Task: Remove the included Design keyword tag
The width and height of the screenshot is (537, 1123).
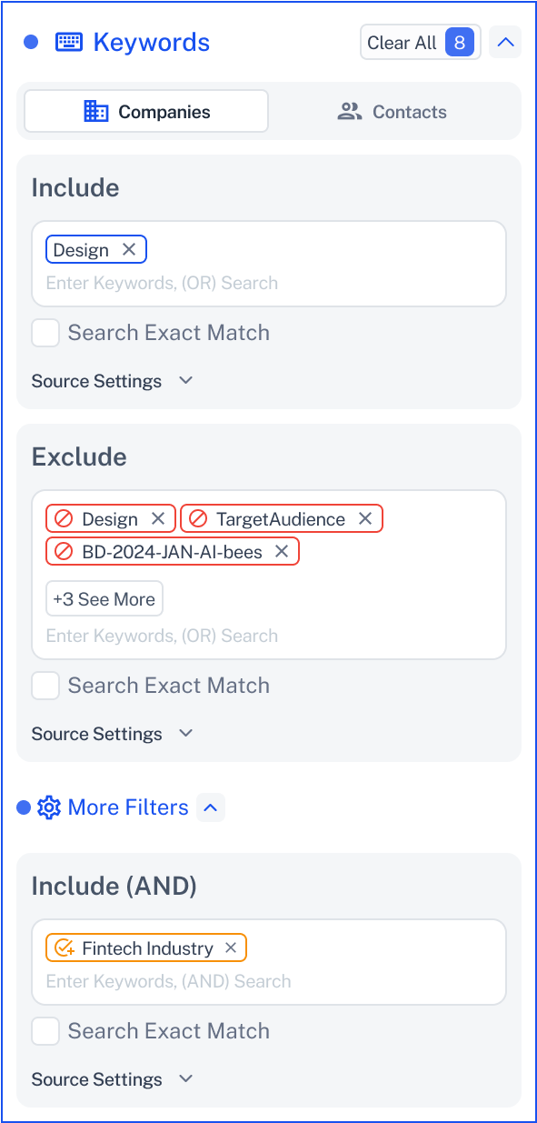Action: [129, 249]
